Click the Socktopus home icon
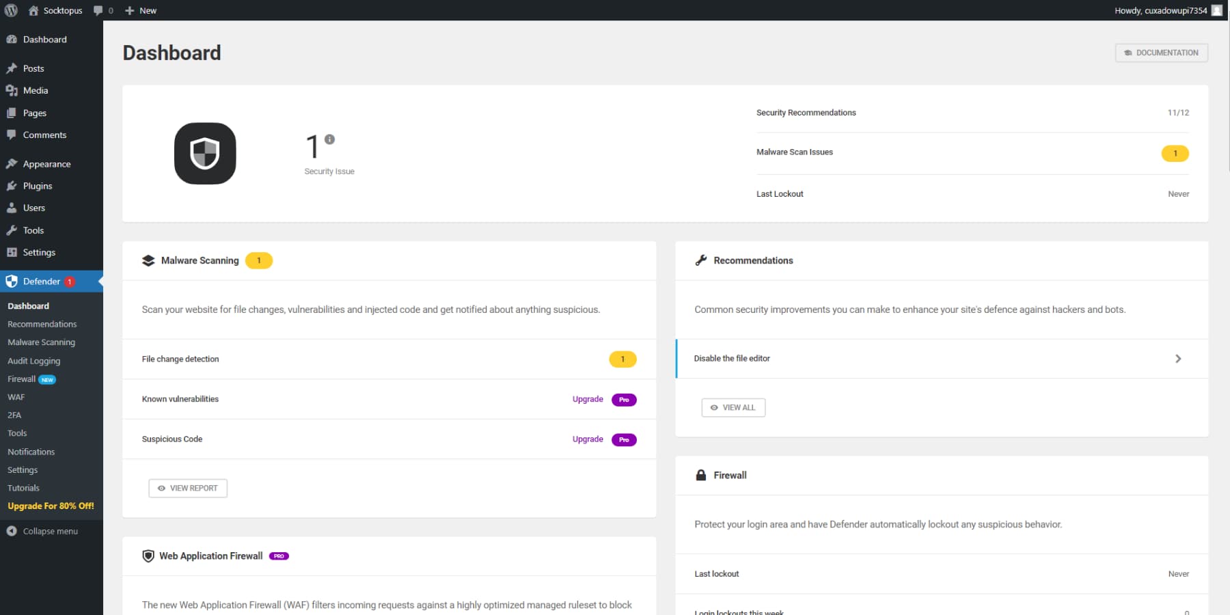 32,10
